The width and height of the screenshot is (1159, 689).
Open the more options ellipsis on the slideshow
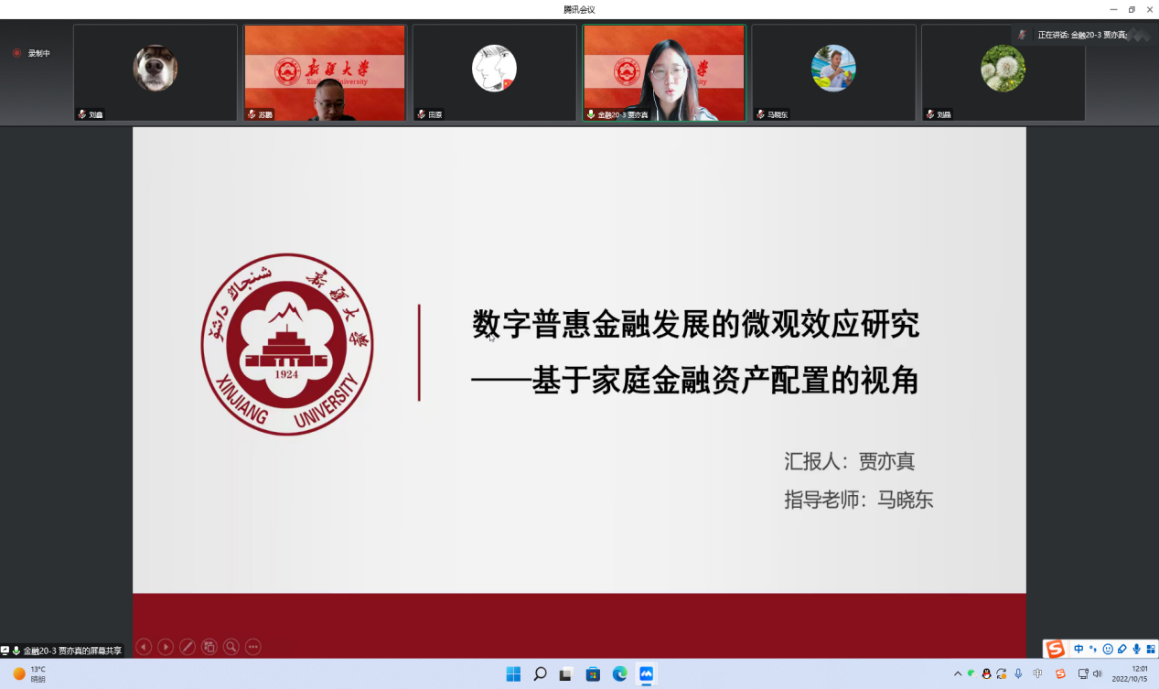click(x=253, y=647)
